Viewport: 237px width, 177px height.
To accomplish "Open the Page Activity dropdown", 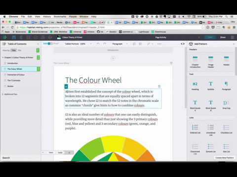I will pyautogui.click(x=177, y=37).
